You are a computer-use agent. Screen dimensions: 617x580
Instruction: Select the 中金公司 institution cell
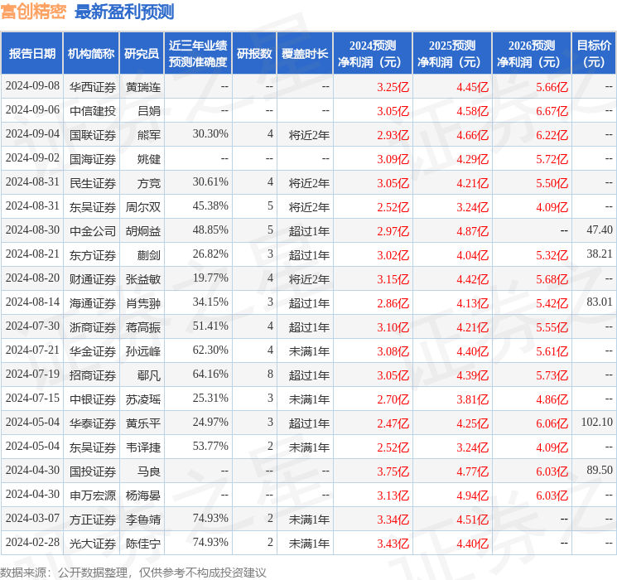pyautogui.click(x=93, y=231)
